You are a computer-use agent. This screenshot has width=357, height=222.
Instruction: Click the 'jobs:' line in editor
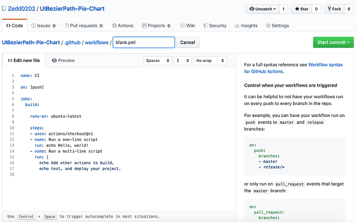(x=26, y=99)
